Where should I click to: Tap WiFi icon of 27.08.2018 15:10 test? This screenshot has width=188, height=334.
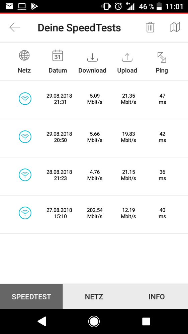pos(25,213)
